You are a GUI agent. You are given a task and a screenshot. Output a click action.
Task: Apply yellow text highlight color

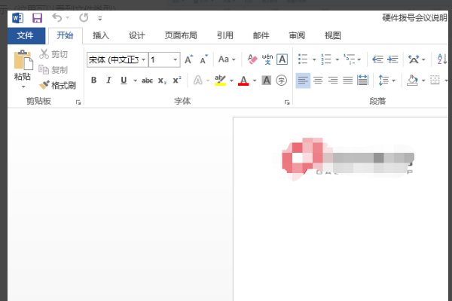point(220,80)
